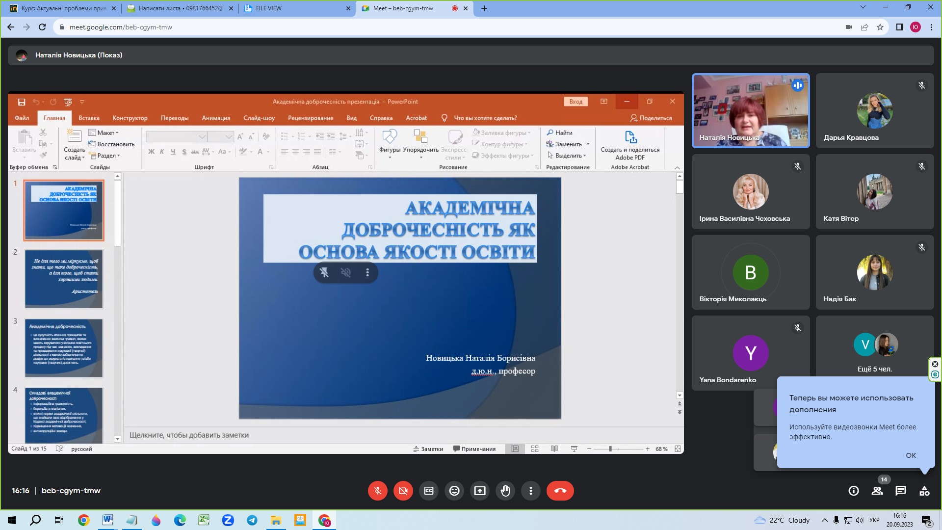This screenshot has width=942, height=530.
Task: Open the emoji reactions panel
Action: click(x=454, y=491)
